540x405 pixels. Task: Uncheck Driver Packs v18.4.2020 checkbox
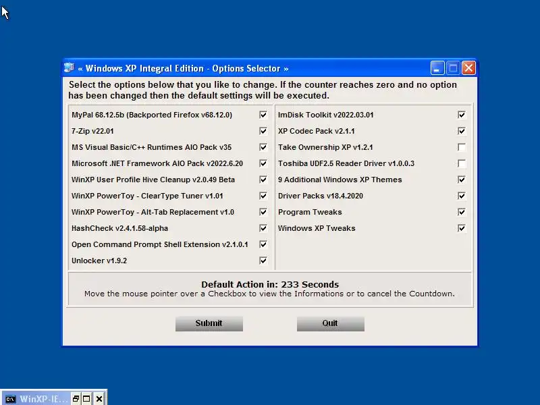pyautogui.click(x=462, y=196)
